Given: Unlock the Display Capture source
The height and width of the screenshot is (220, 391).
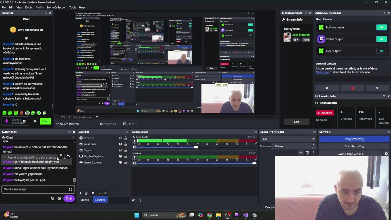Looking at the screenshot, I should tap(125, 156).
